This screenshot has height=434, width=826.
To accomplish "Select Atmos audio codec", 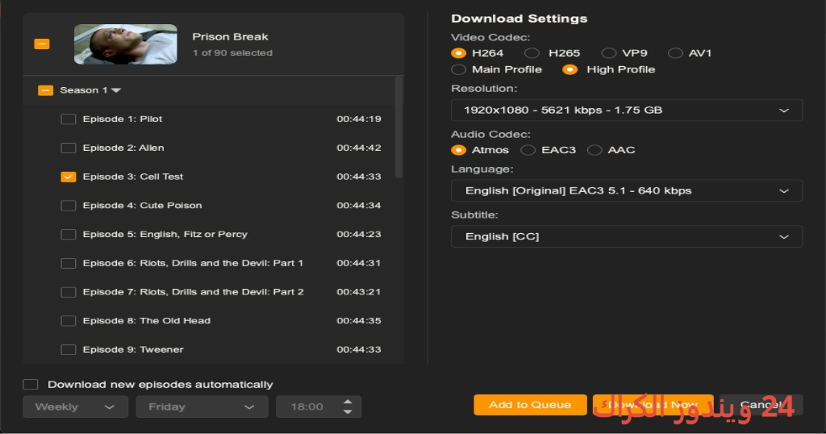I will 459,150.
